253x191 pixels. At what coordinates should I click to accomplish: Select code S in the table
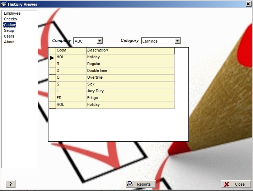71,84
